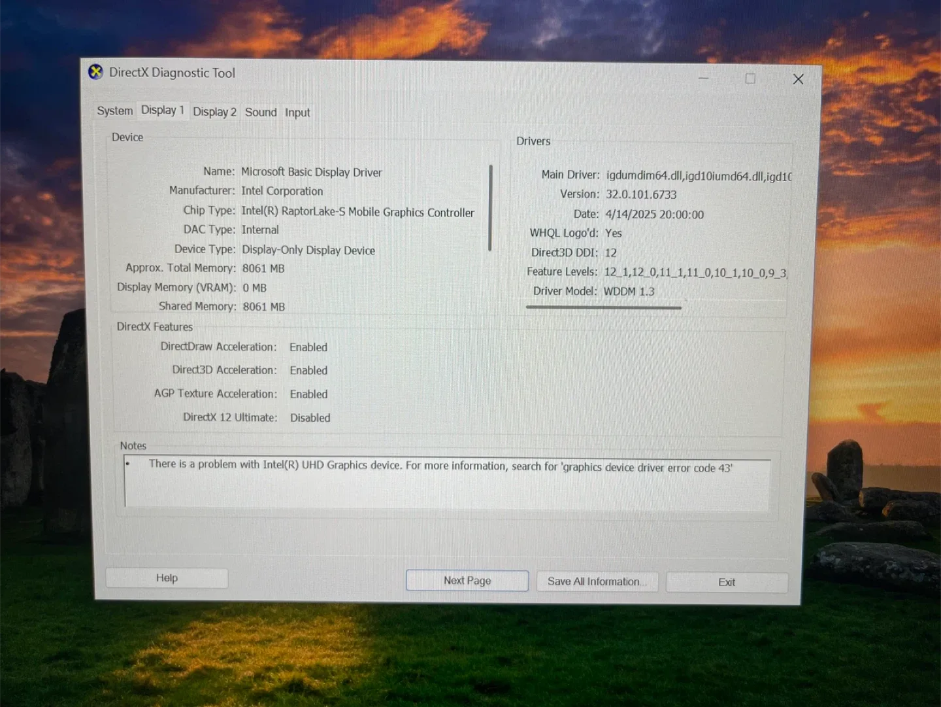Re-select the Display 1 tab

tap(162, 110)
